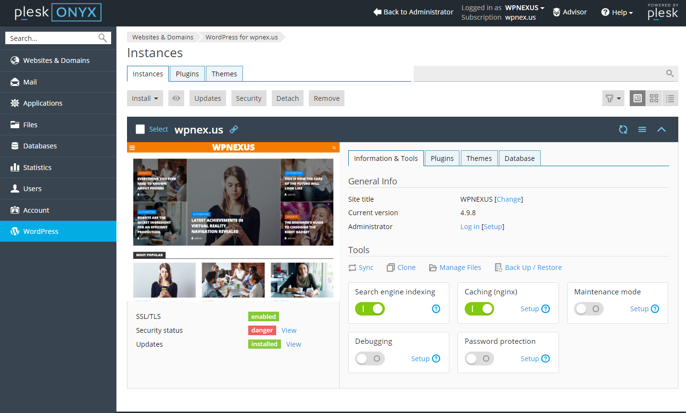This screenshot has height=413, width=686.
Task: Click the WPNEXUS site preview thumbnail
Action: coord(233,221)
